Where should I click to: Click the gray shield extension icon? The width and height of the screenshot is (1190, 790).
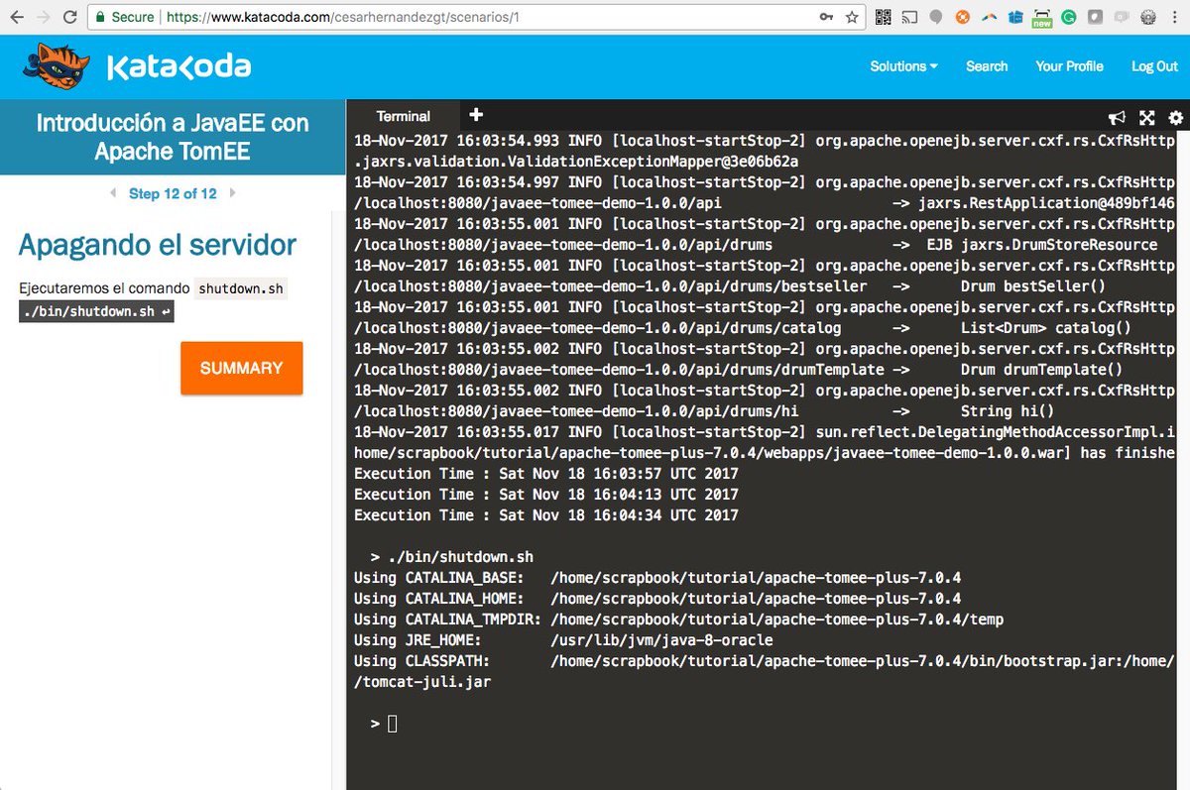tap(1095, 17)
